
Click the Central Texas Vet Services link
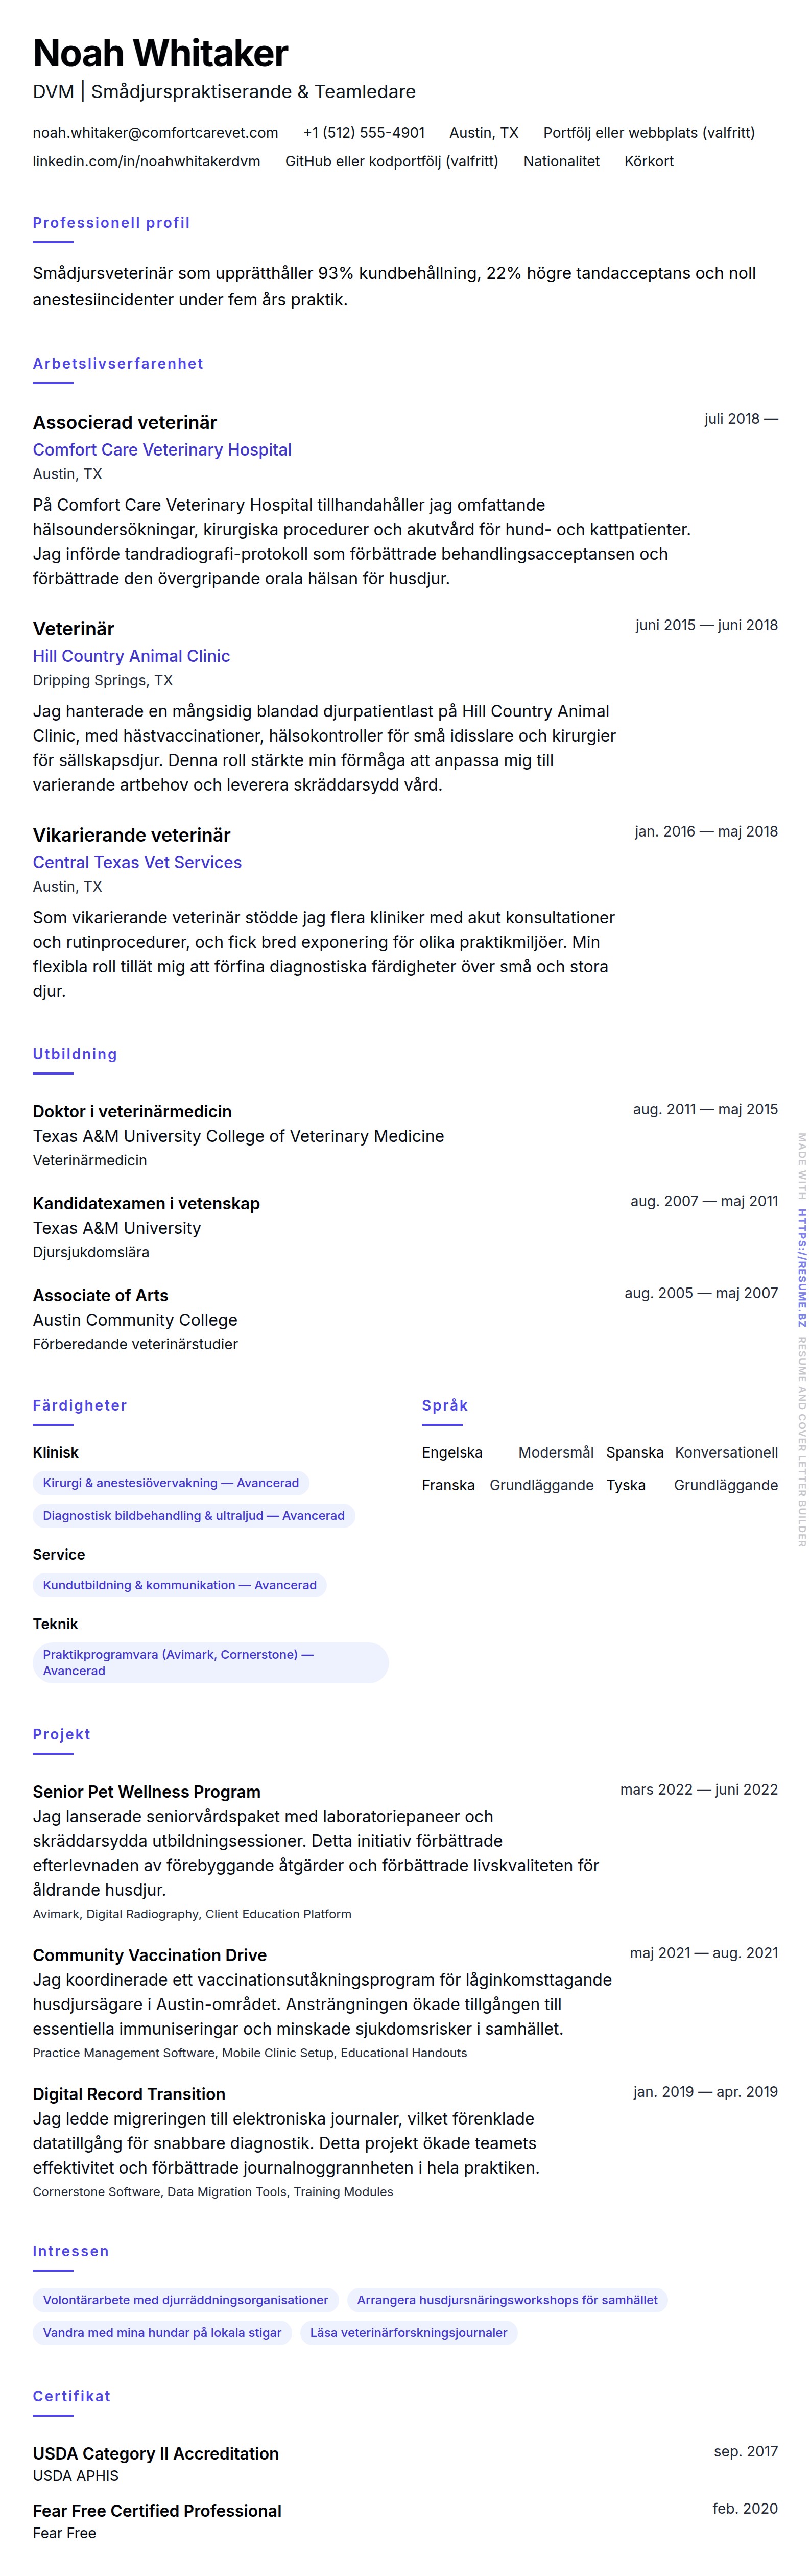pyautogui.click(x=137, y=862)
